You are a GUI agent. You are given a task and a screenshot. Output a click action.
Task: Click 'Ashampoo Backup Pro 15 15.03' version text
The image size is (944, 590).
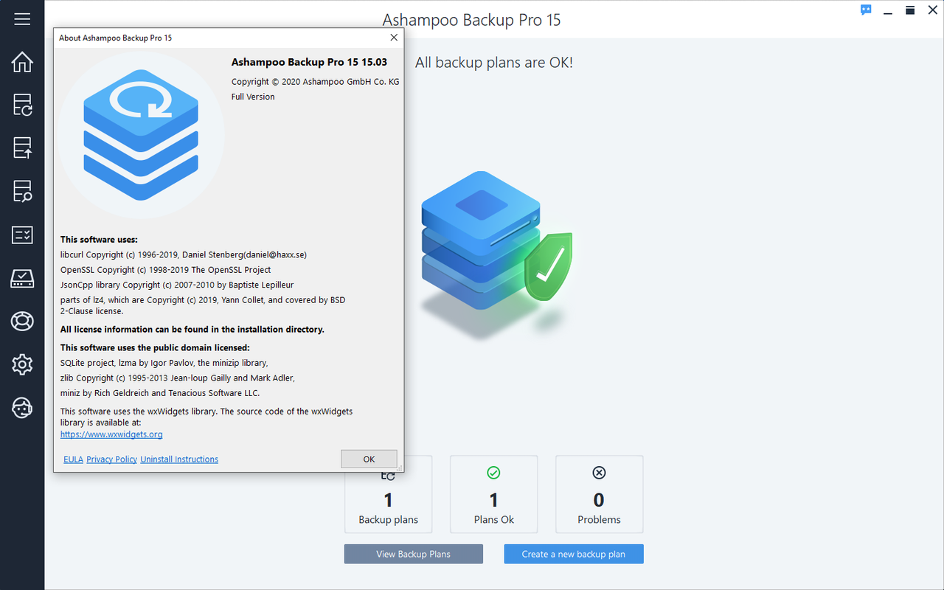click(309, 62)
